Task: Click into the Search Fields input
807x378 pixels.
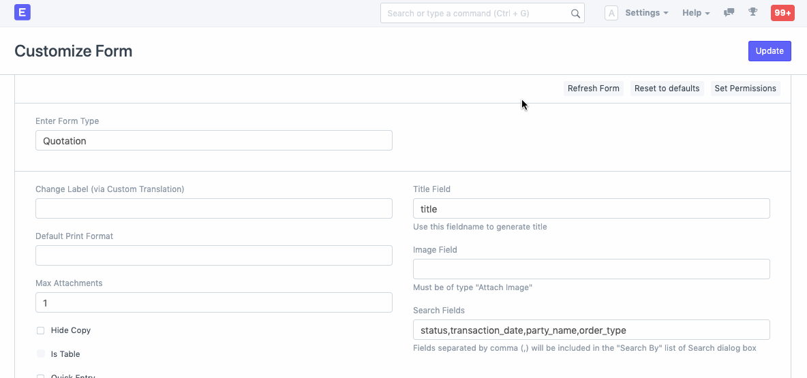Action: pos(591,330)
